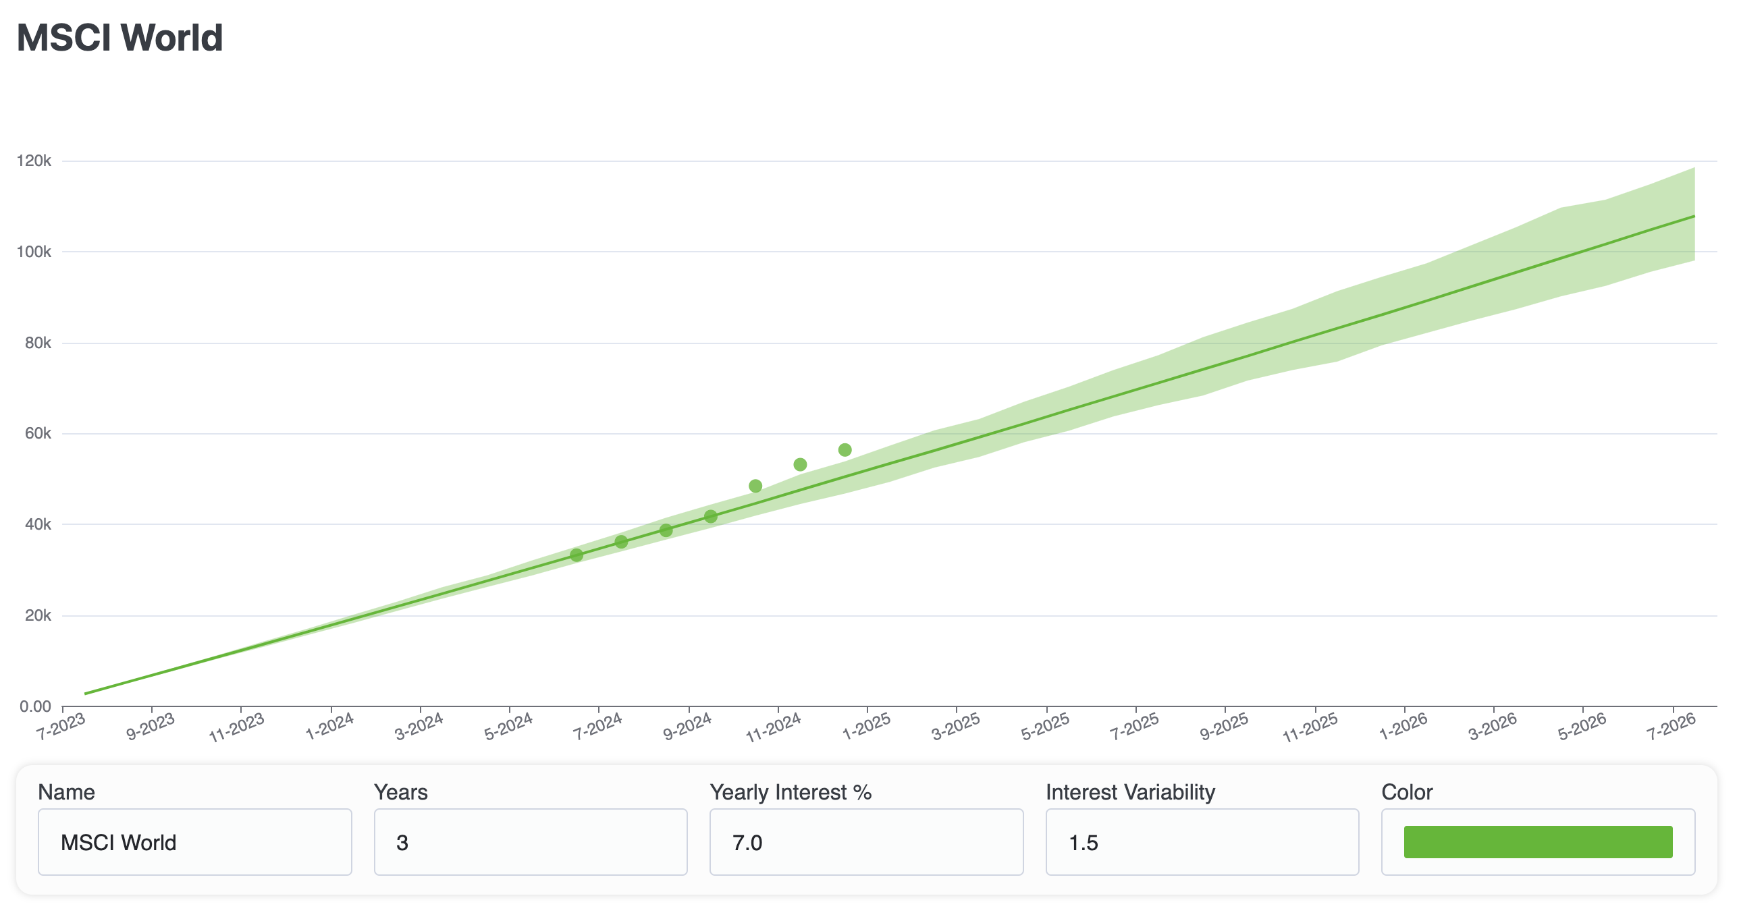
Task: Click the data point near 39k
Action: pyautogui.click(x=666, y=530)
